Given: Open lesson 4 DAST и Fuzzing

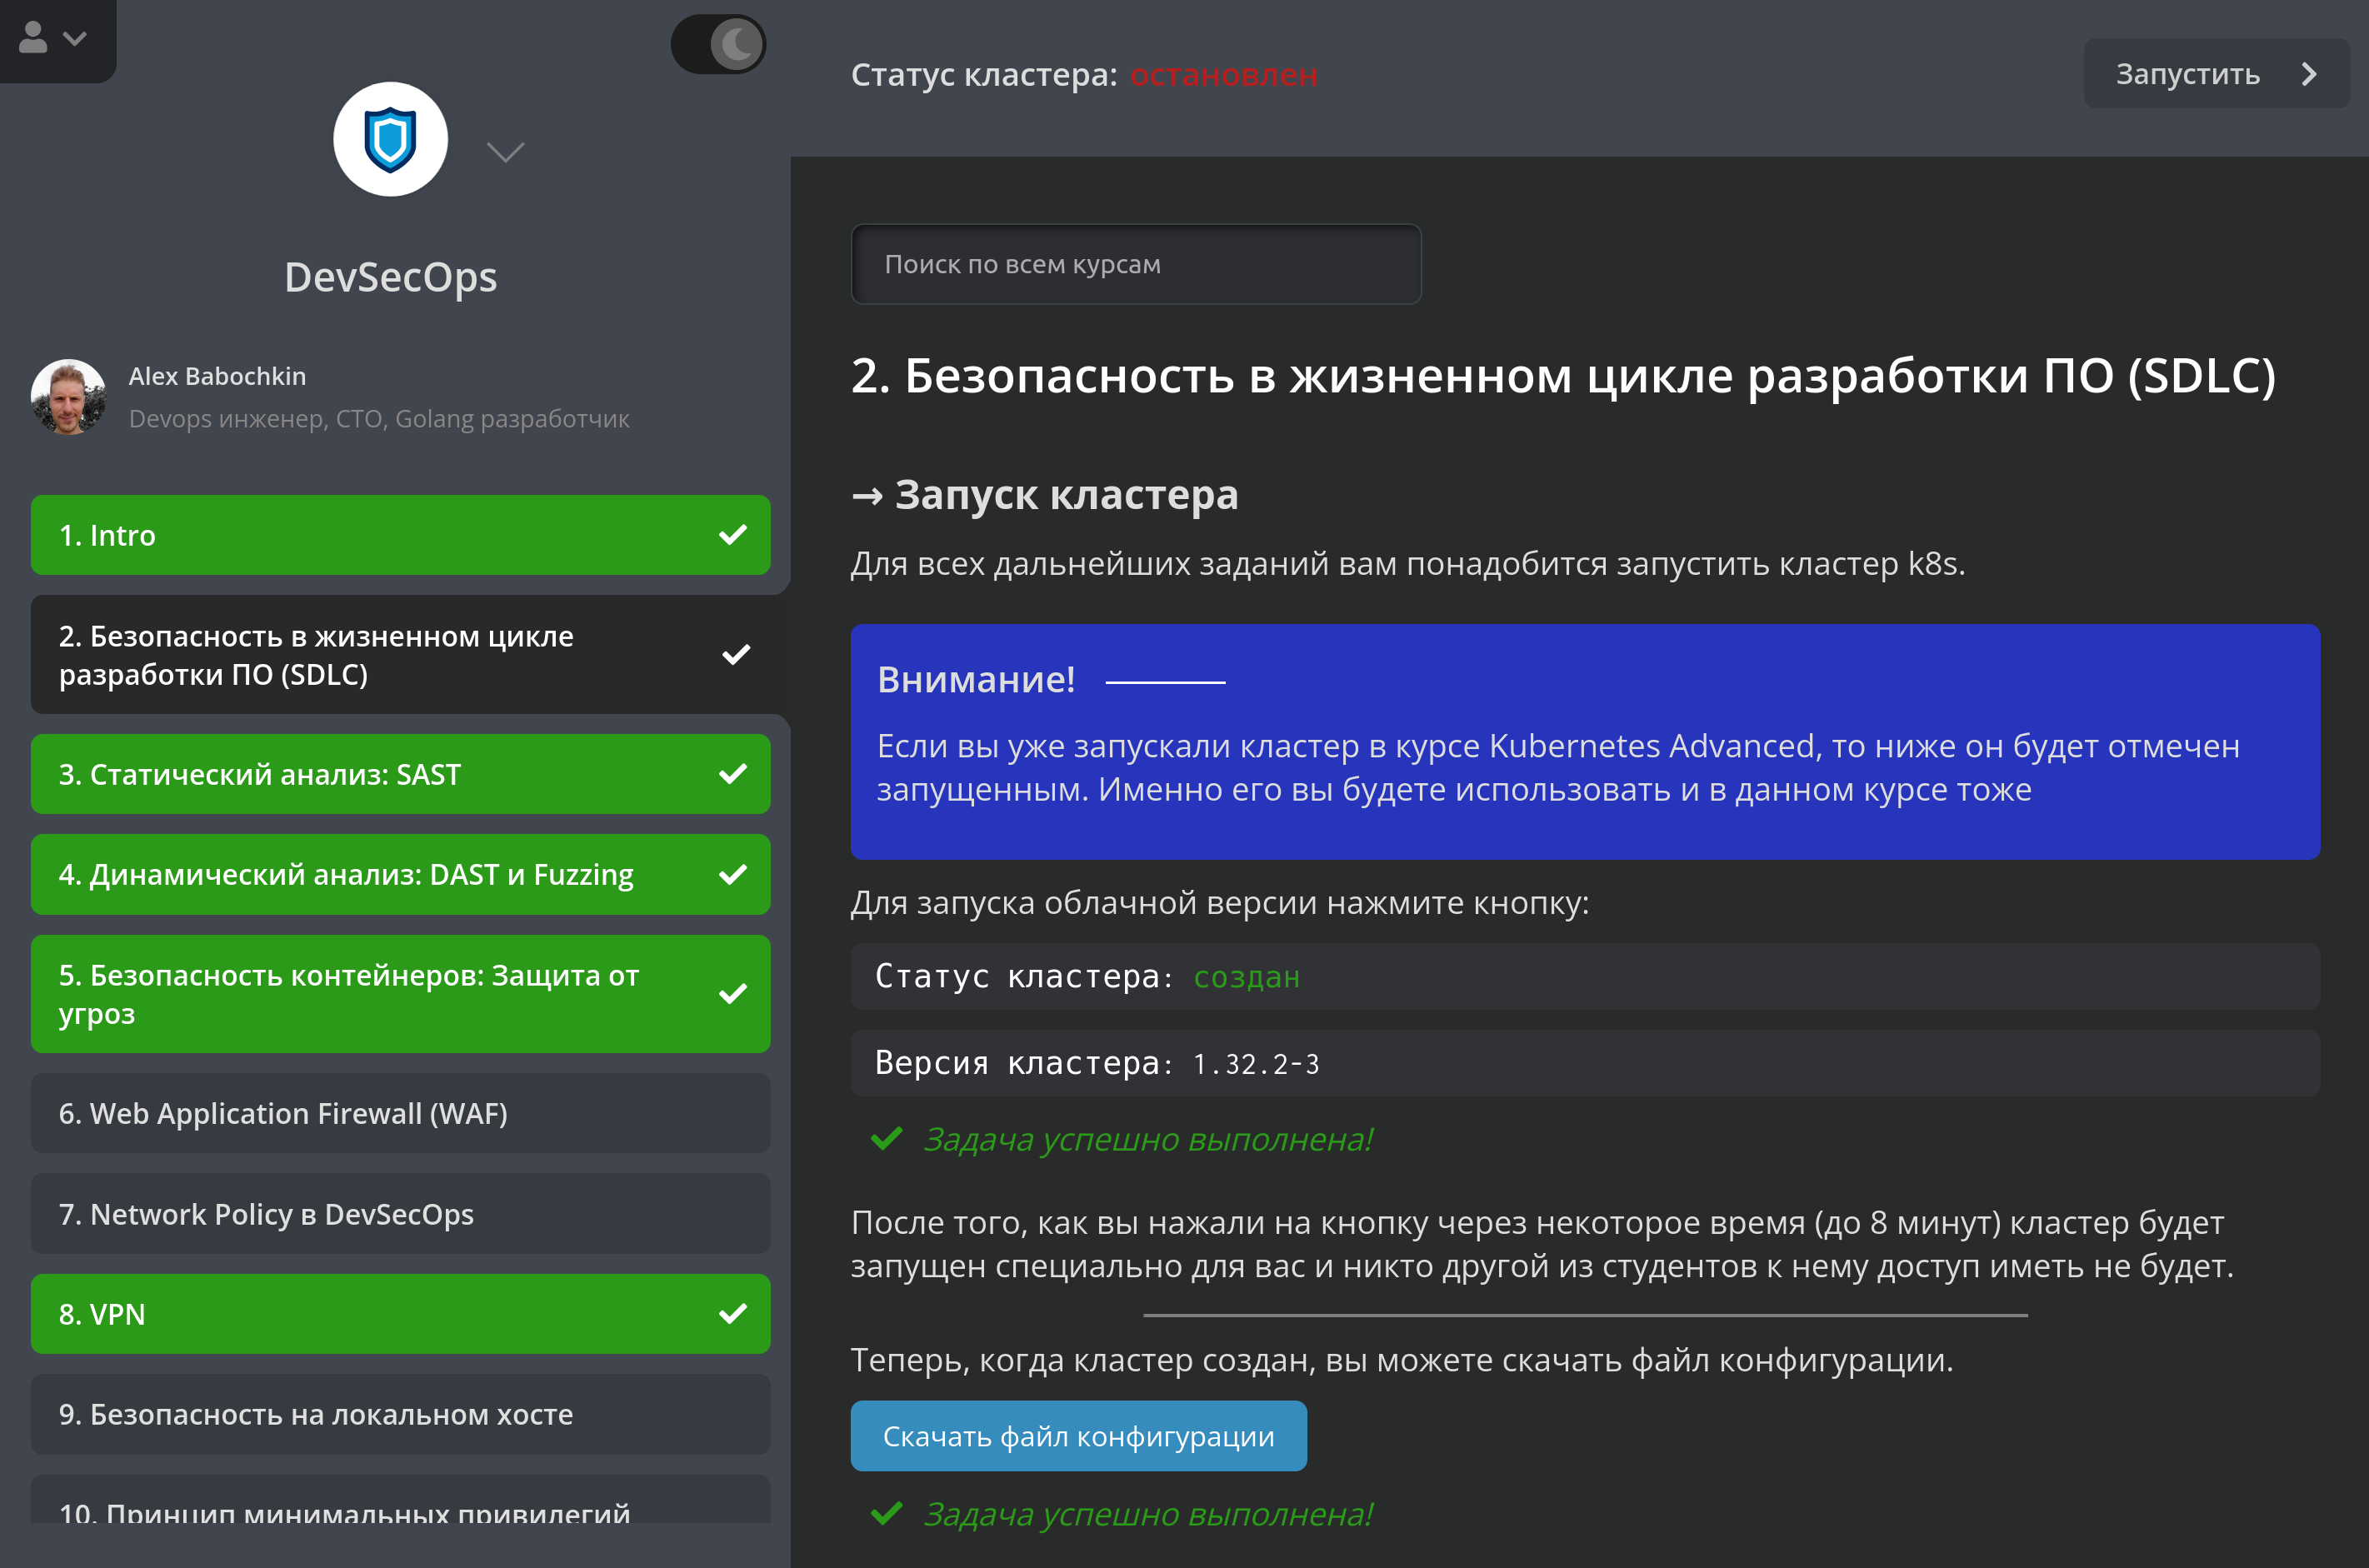Looking at the screenshot, I should [400, 874].
